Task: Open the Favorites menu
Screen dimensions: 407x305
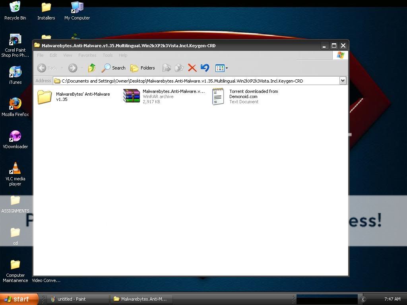Action: coord(87,55)
